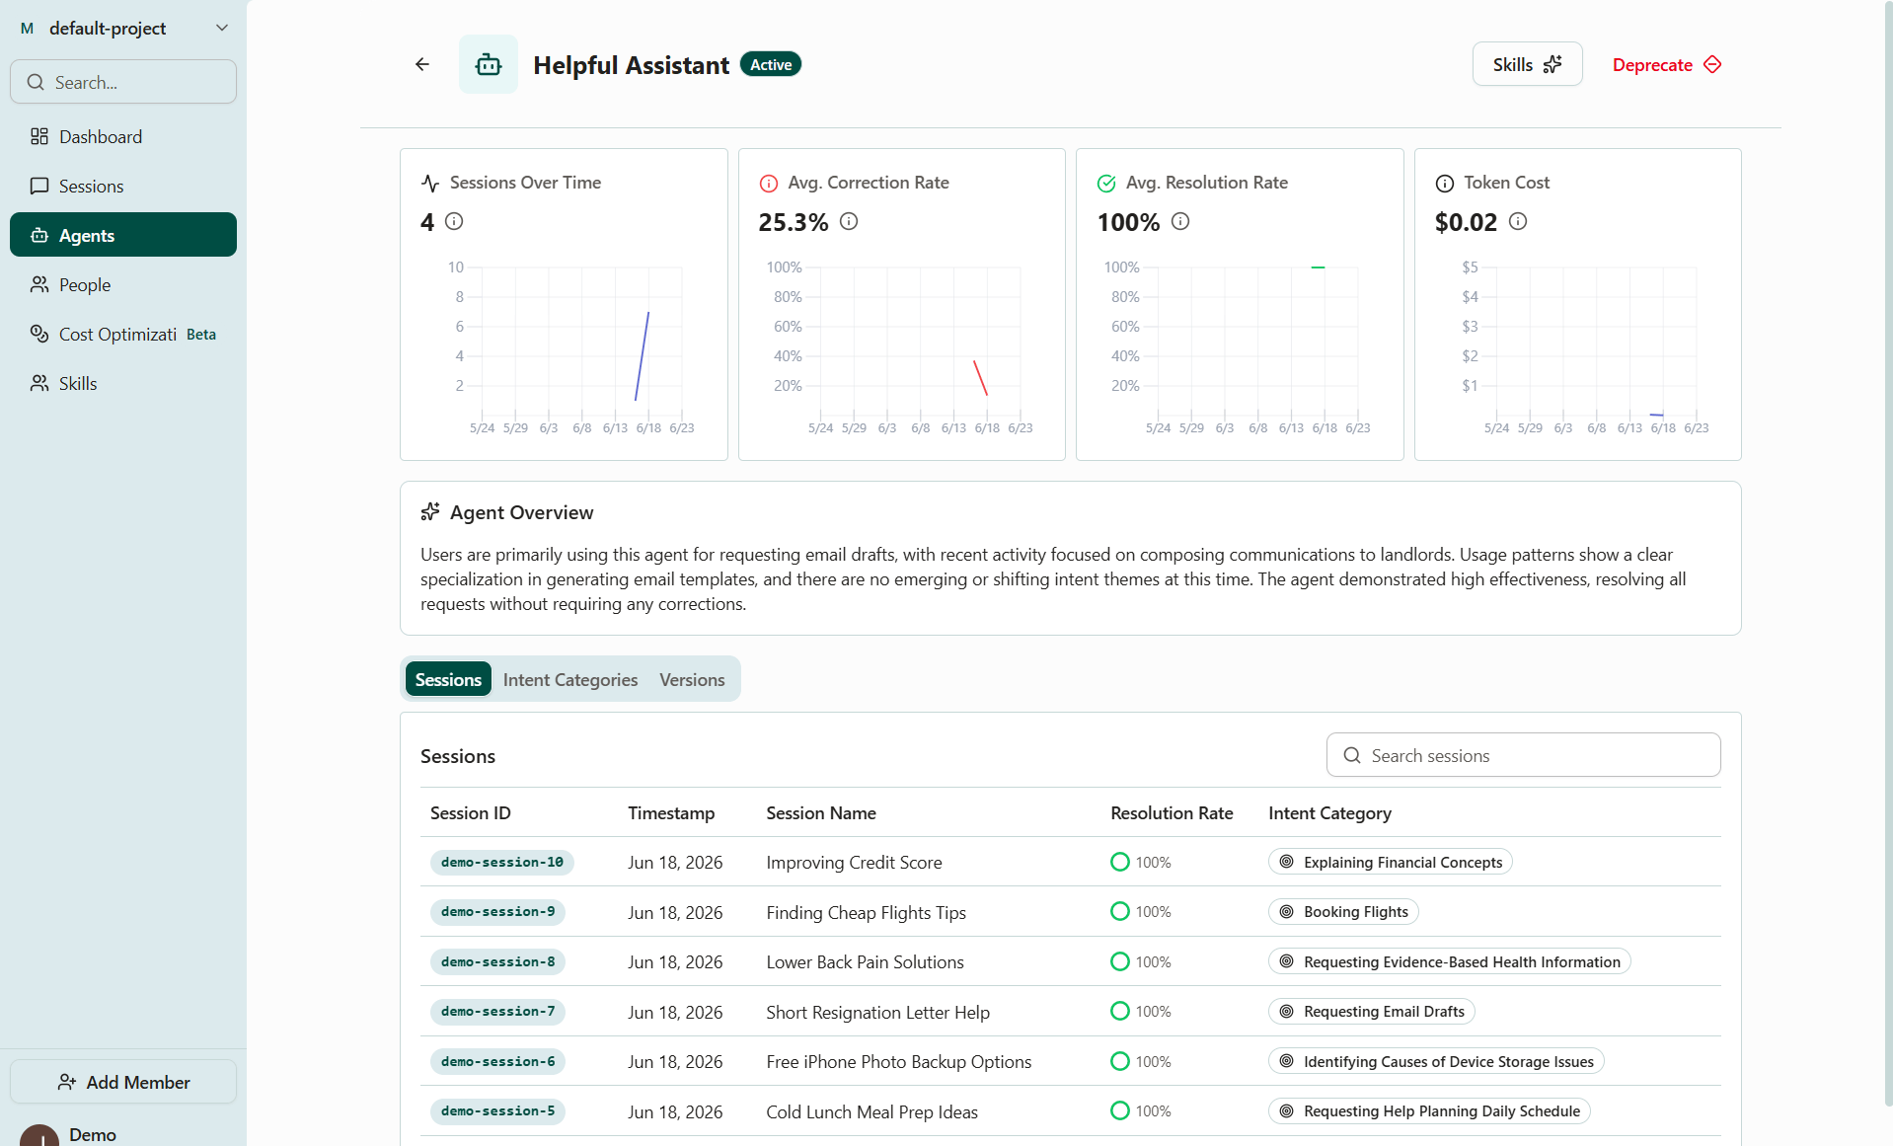Select the Sessions tab under Agent Overview

point(448,679)
